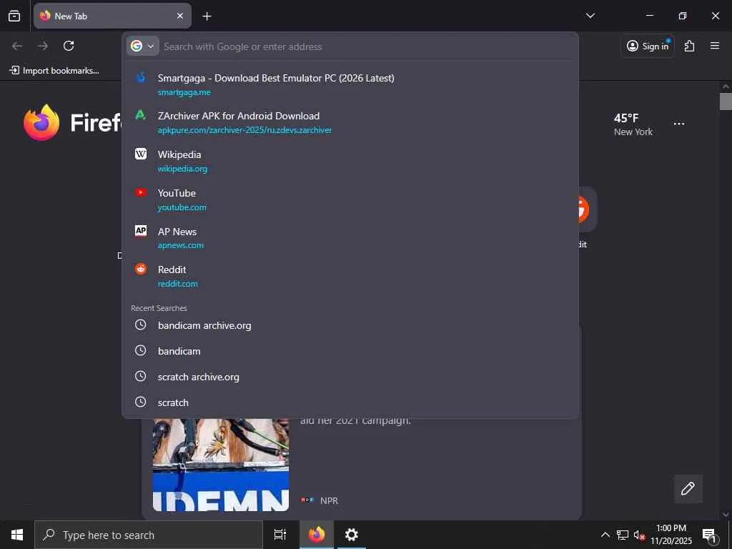Click the muted volume tray icon
This screenshot has height=549, width=732.
point(639,535)
